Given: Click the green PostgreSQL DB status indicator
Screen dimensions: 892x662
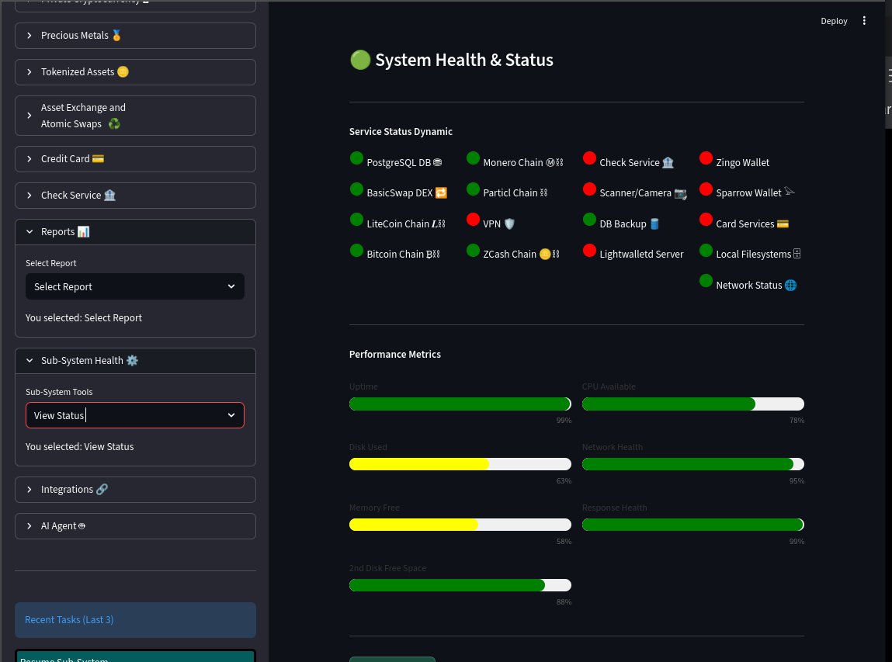Looking at the screenshot, I should tap(356, 158).
